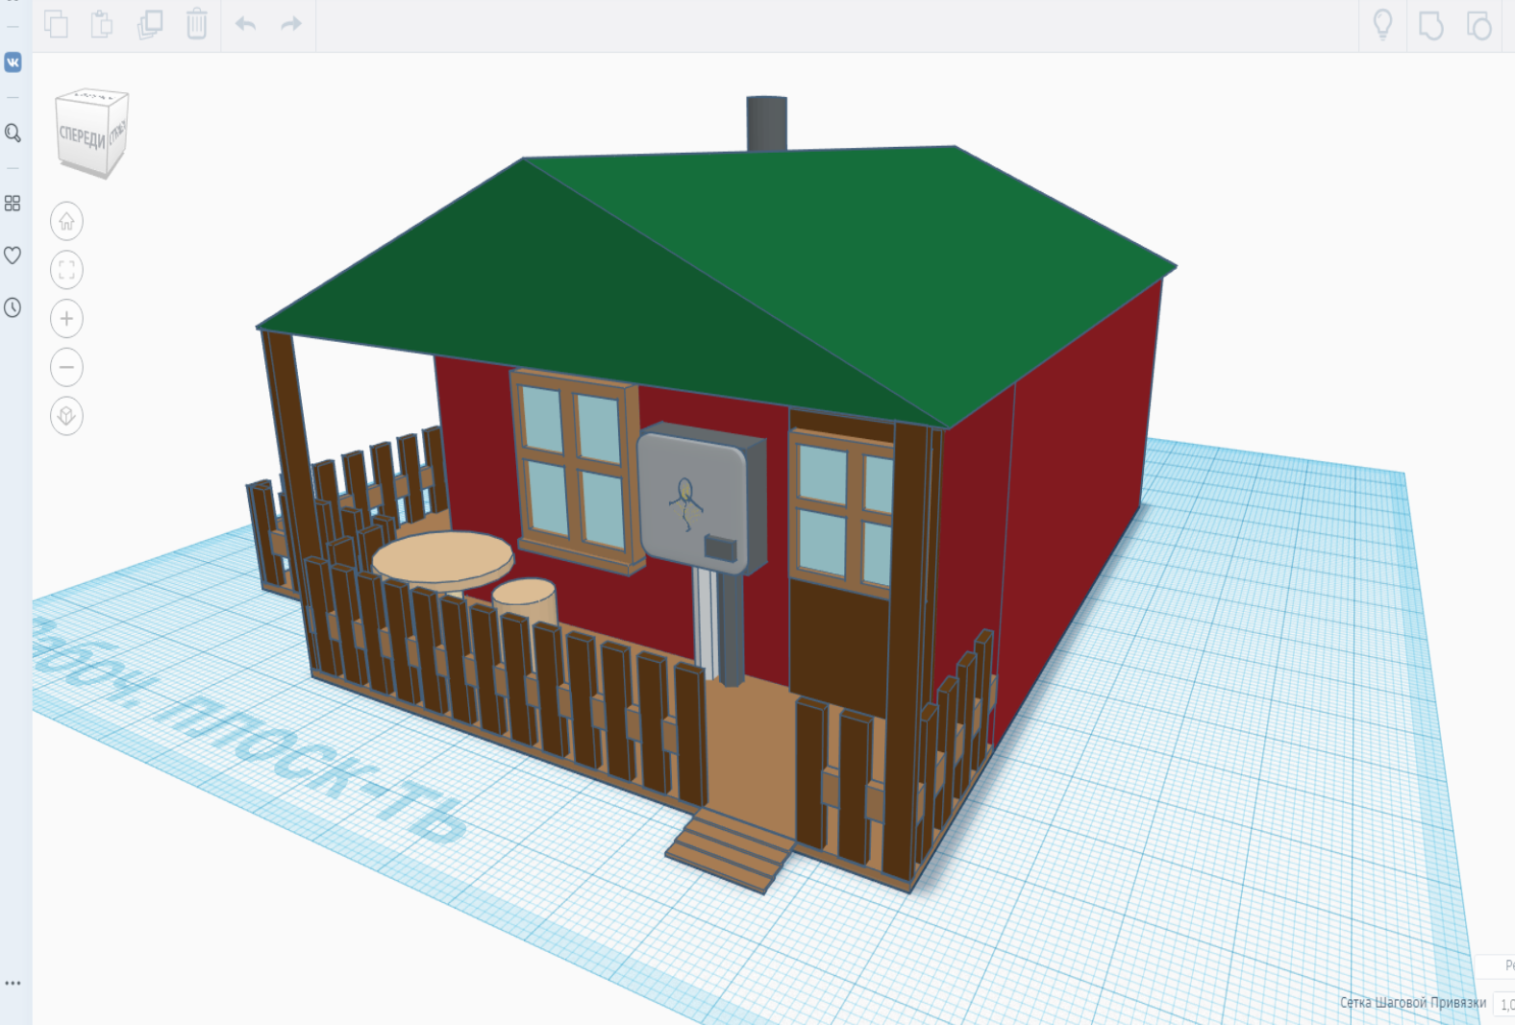This screenshot has width=1515, height=1025.
Task: Click the Delete trash can icon
Action: 196,23
